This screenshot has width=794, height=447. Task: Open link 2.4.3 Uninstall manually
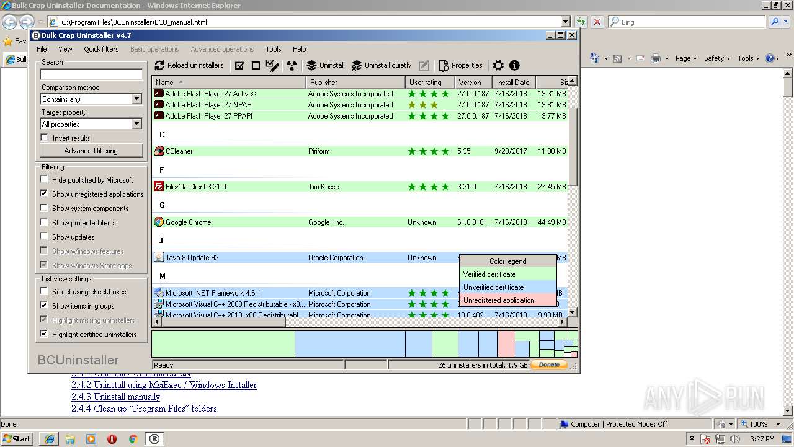[x=115, y=397]
